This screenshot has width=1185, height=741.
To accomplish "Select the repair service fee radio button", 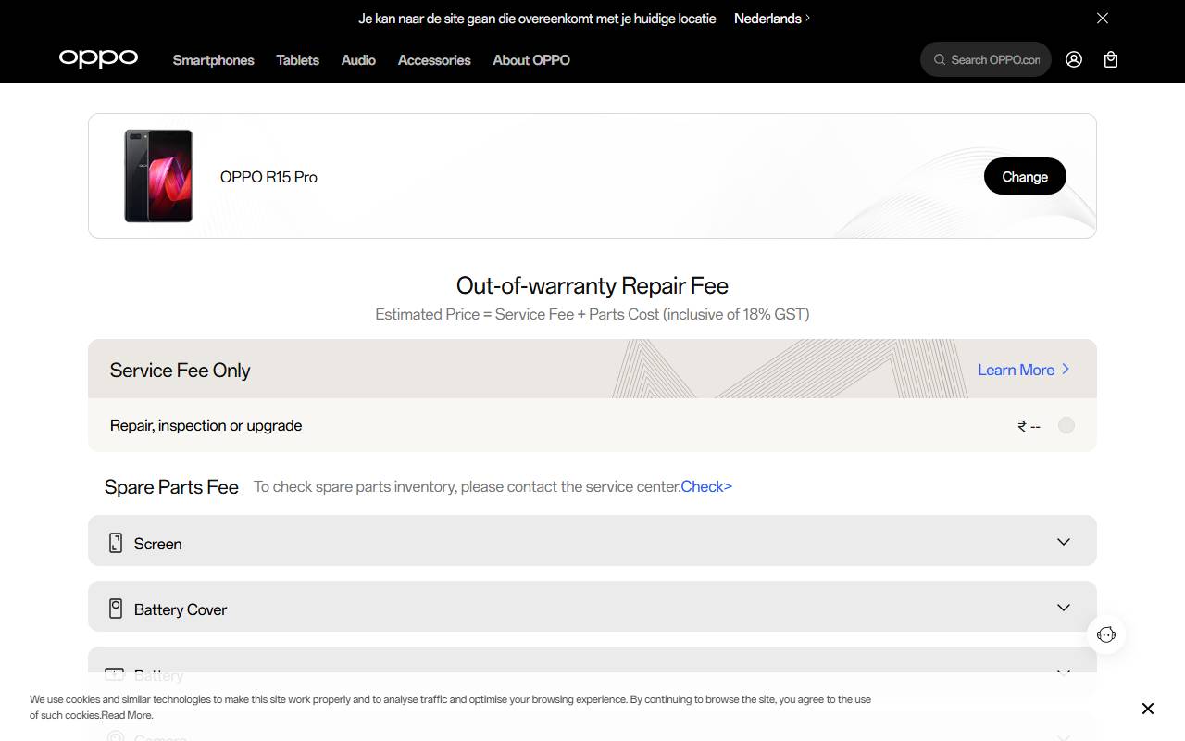I will point(1066,425).
